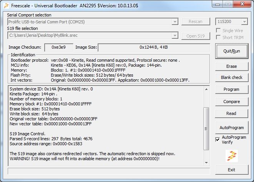This screenshot has width=254, height=182.
Task: Click the MCU info identification row
Action: click(86, 65)
